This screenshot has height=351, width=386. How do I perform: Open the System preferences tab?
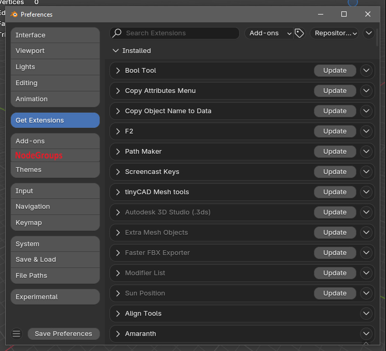click(x=55, y=244)
